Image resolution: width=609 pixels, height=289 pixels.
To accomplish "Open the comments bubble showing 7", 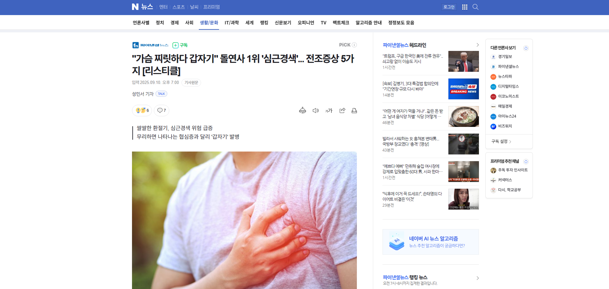I will pos(162,111).
